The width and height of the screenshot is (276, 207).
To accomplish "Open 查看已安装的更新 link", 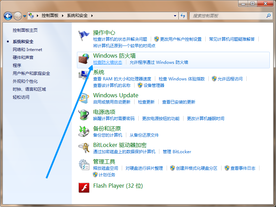I will point(179,102).
